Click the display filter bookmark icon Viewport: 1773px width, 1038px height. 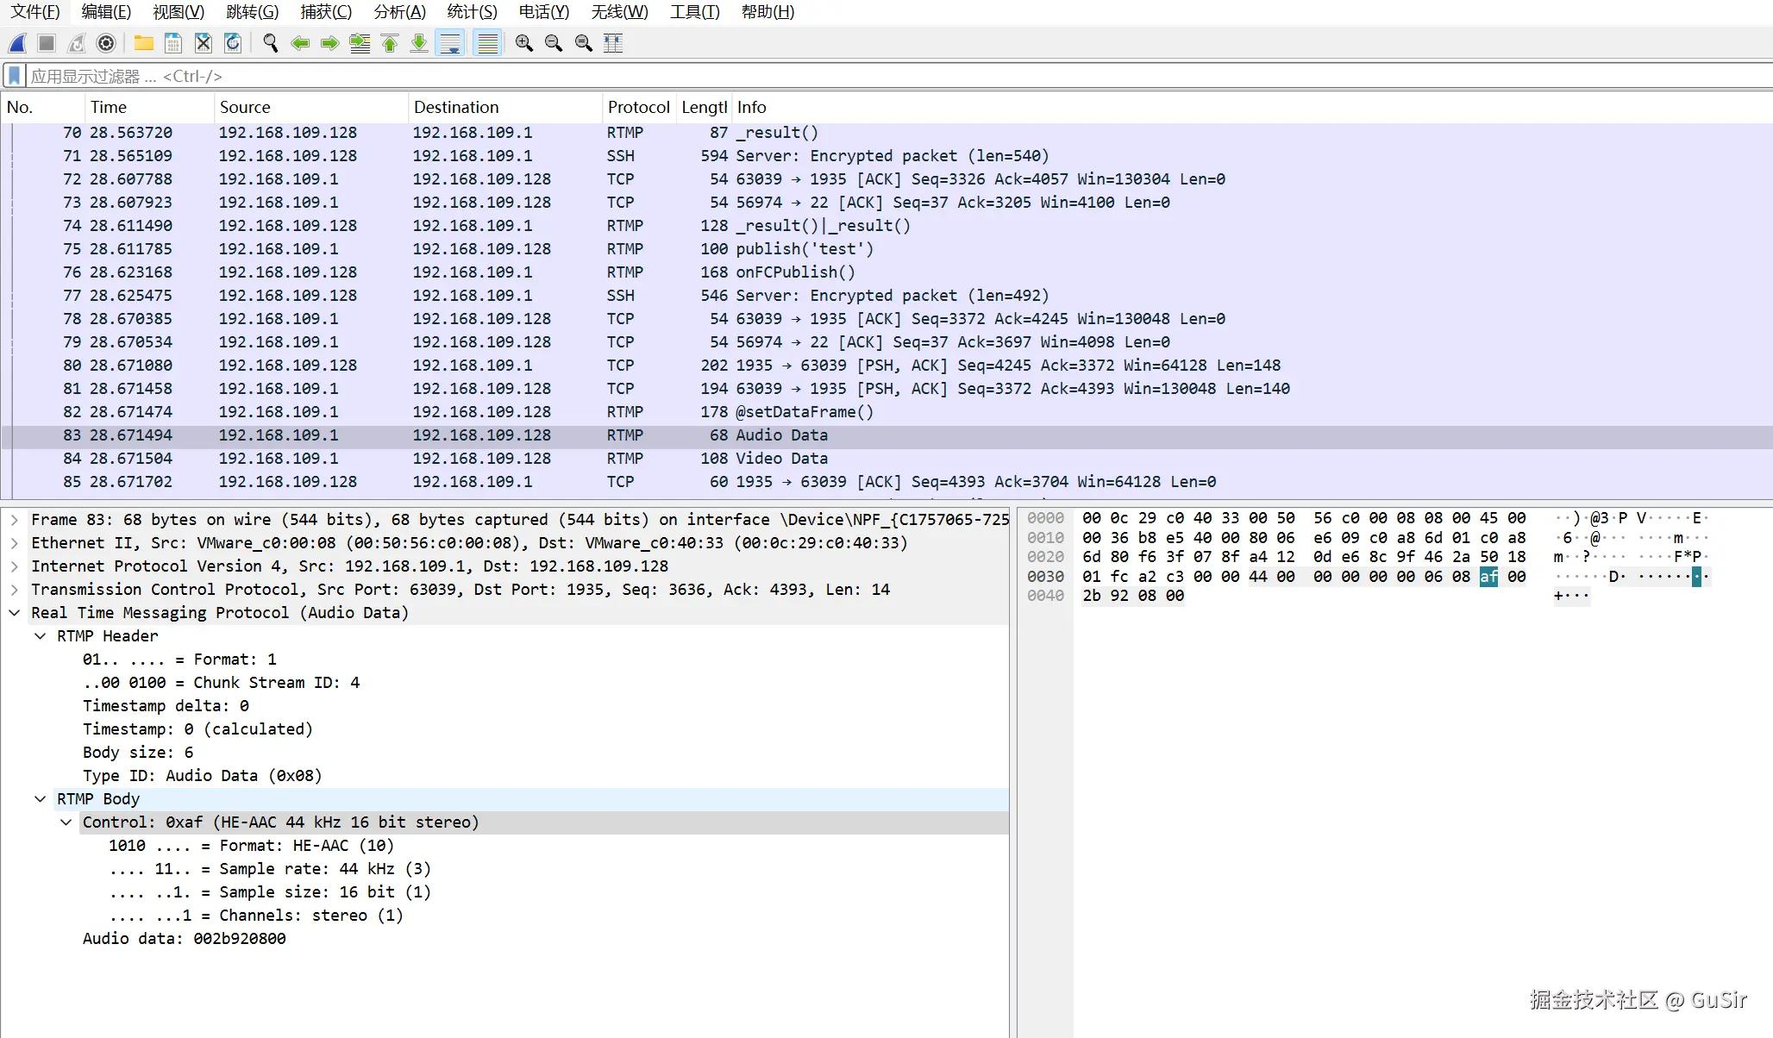[x=15, y=76]
